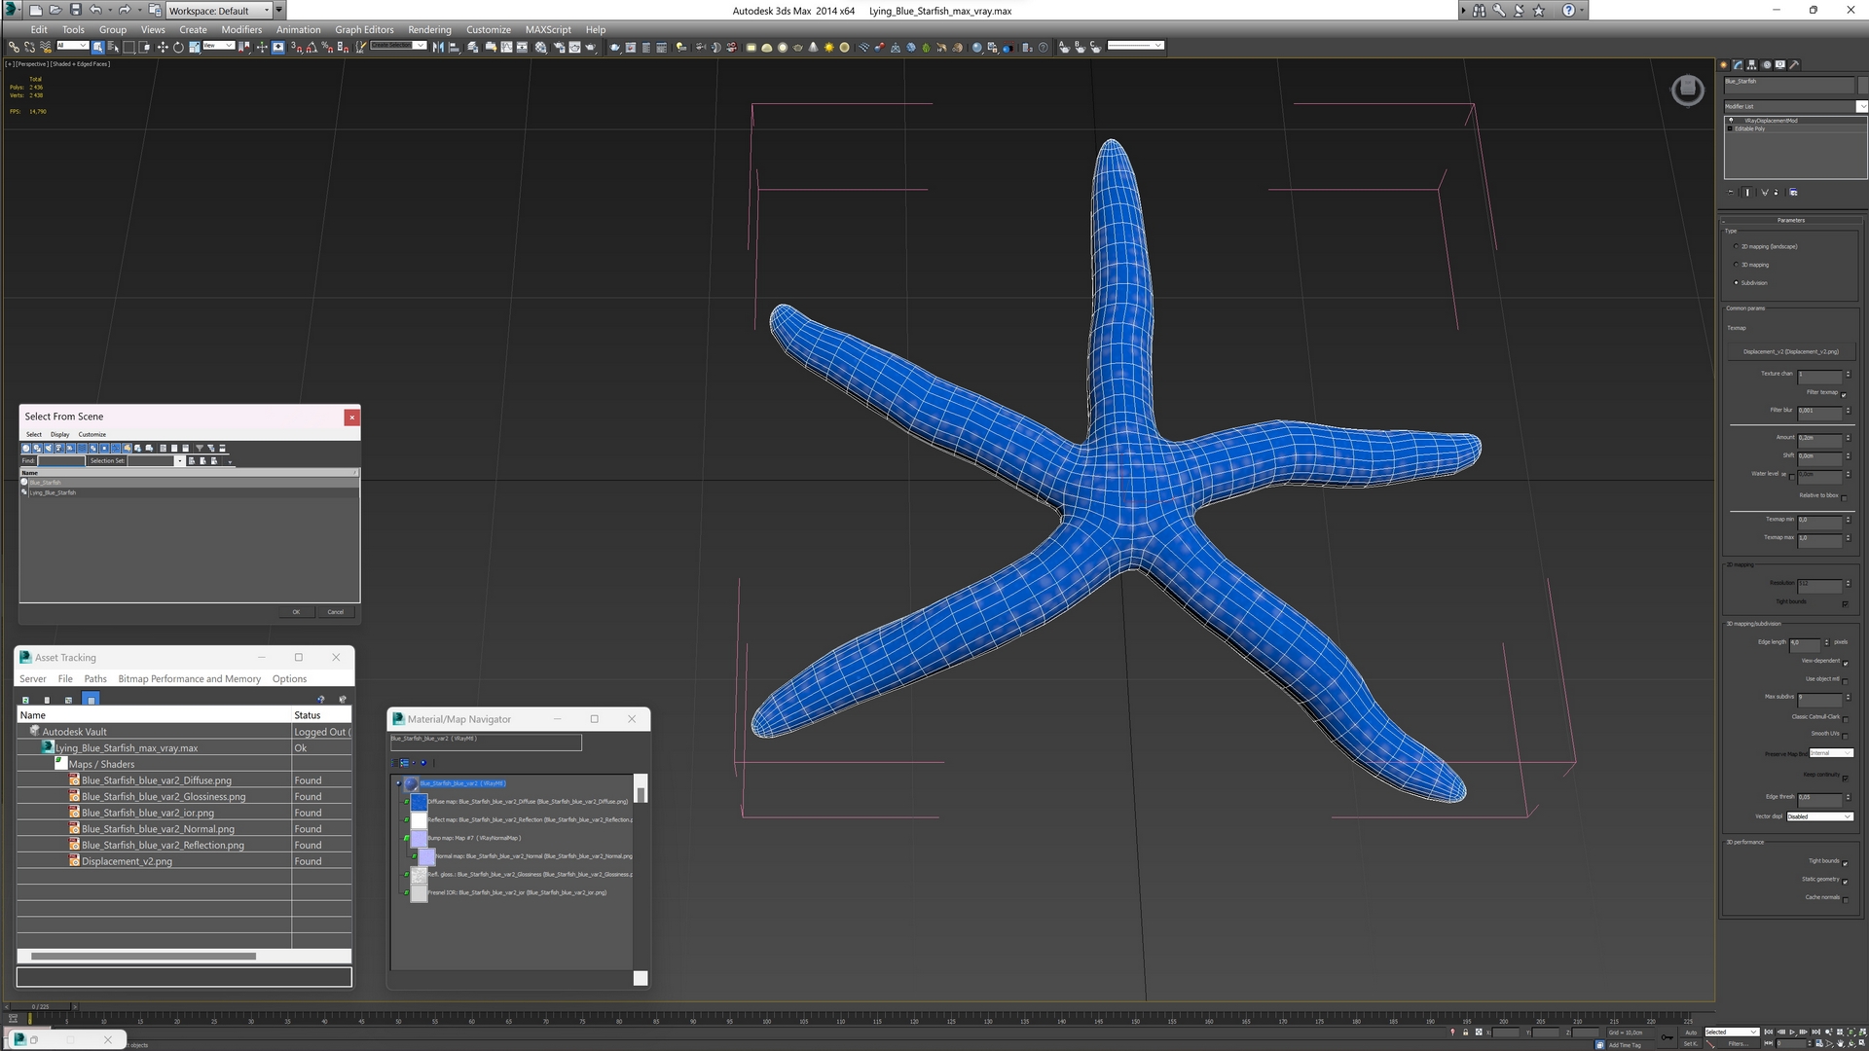The width and height of the screenshot is (1869, 1051).
Task: Click the 3ds Max application logo button
Action: coord(11,10)
